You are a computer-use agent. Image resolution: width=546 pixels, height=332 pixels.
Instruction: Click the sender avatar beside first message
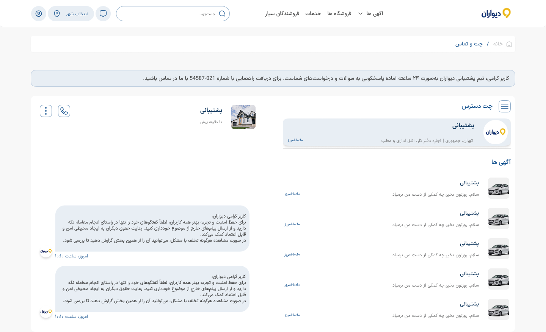point(46,251)
